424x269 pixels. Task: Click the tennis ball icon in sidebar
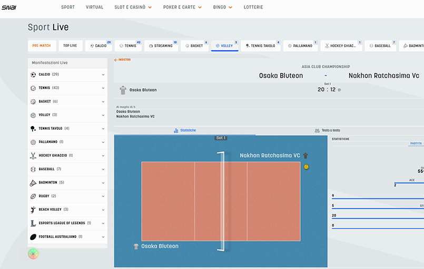[x=33, y=88]
